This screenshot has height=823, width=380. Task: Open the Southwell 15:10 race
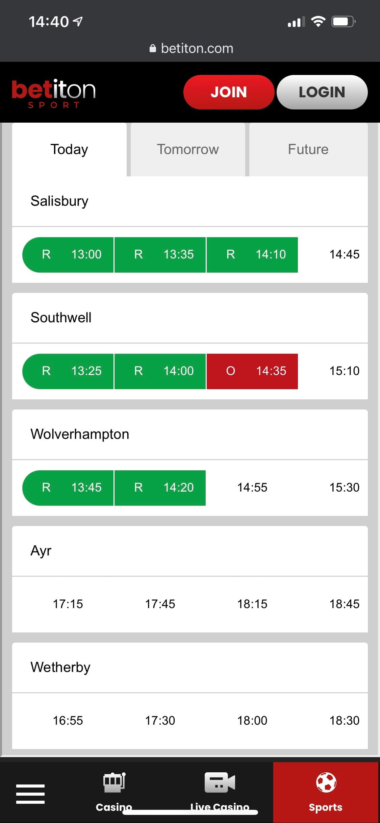point(344,371)
